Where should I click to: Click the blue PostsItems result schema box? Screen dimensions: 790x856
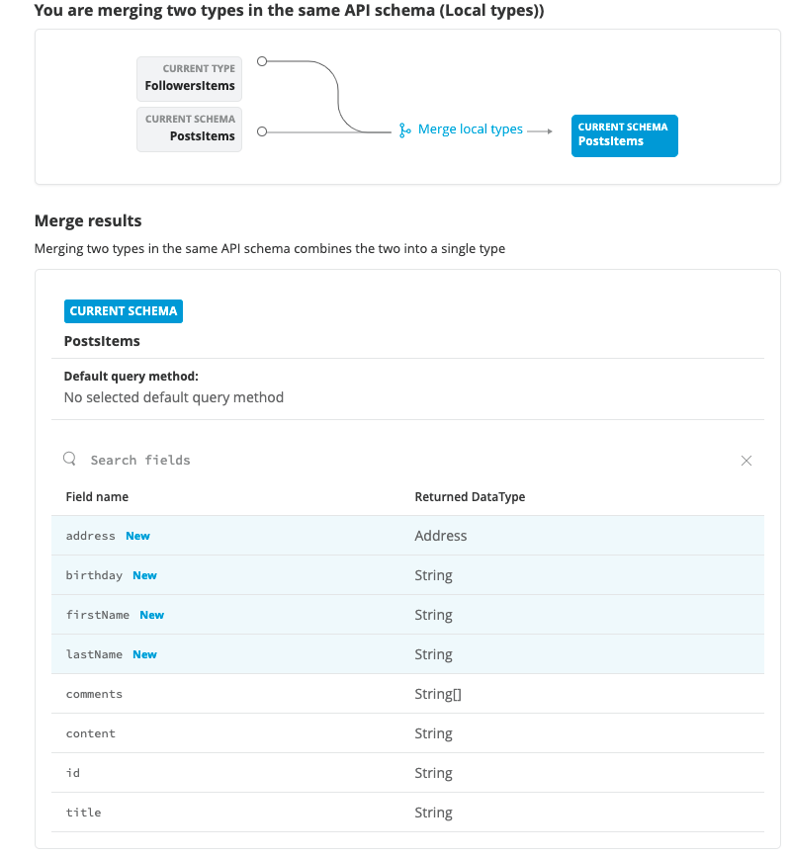pos(625,136)
